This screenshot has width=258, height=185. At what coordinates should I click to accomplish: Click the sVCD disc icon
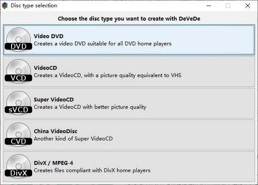tap(18, 103)
